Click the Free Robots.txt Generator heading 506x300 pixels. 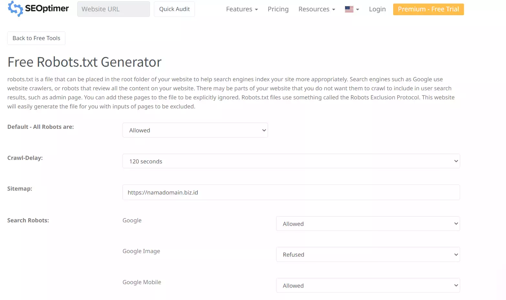click(84, 62)
